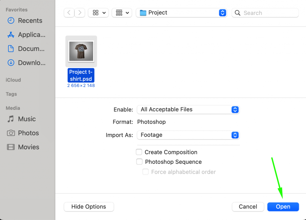
Task: Click the Open button
Action: coord(283,207)
